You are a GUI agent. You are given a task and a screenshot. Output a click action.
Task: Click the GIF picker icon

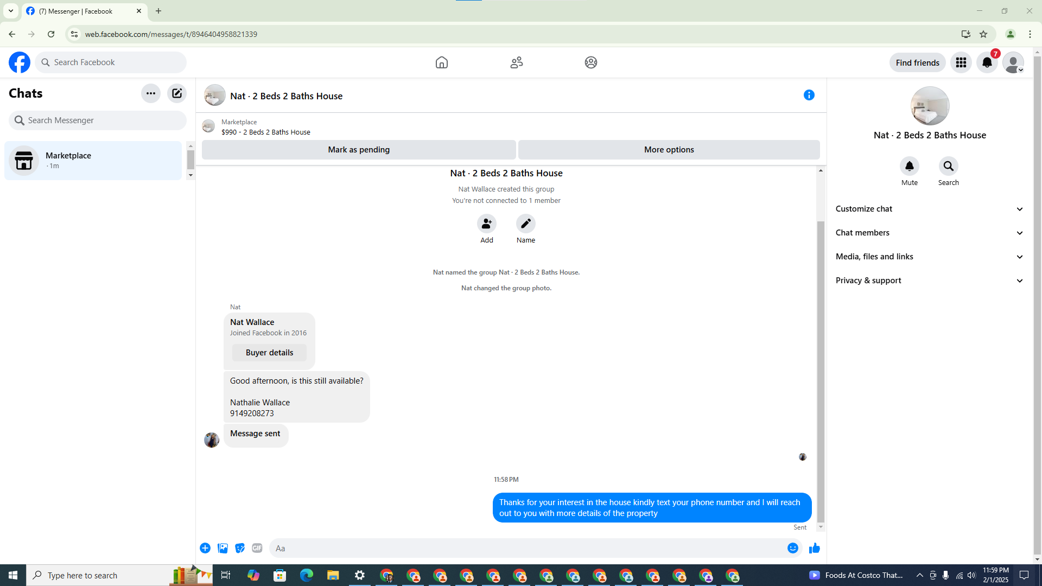257,549
